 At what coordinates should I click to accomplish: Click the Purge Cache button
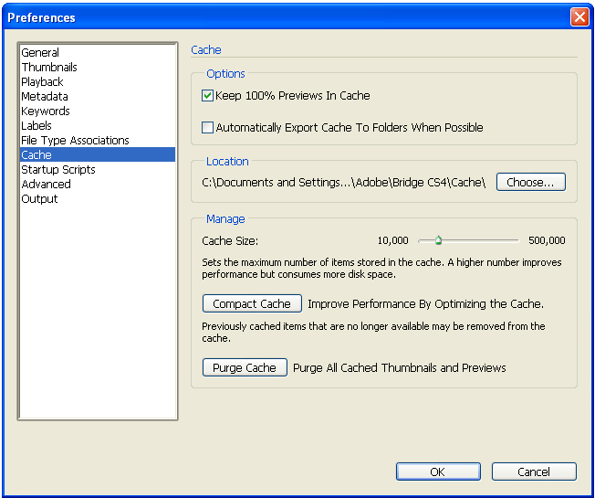coord(245,368)
